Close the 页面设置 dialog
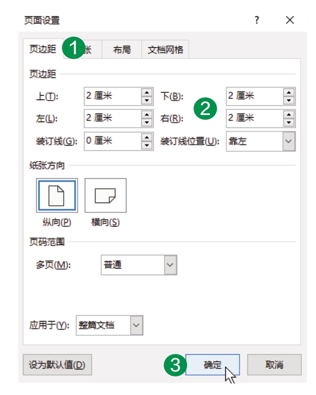 point(290,20)
